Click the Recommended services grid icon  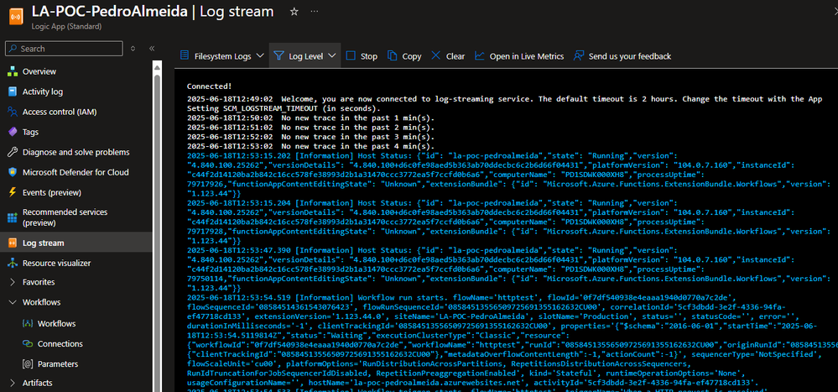click(13, 217)
